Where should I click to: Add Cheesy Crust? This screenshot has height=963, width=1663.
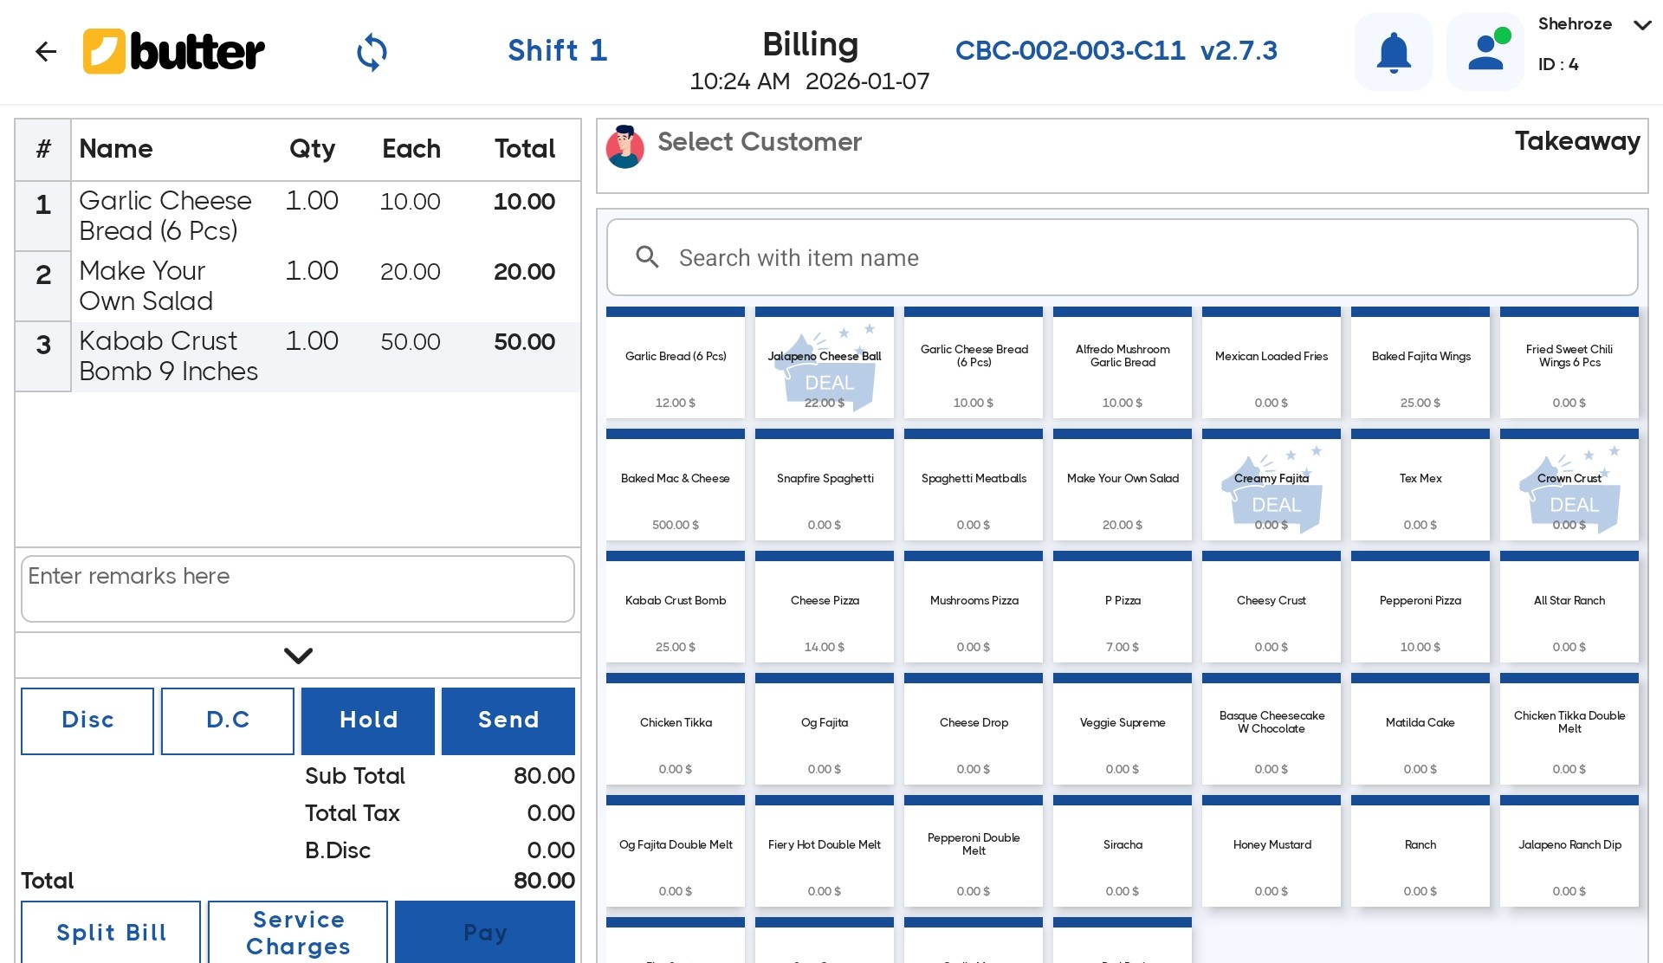click(x=1272, y=608)
